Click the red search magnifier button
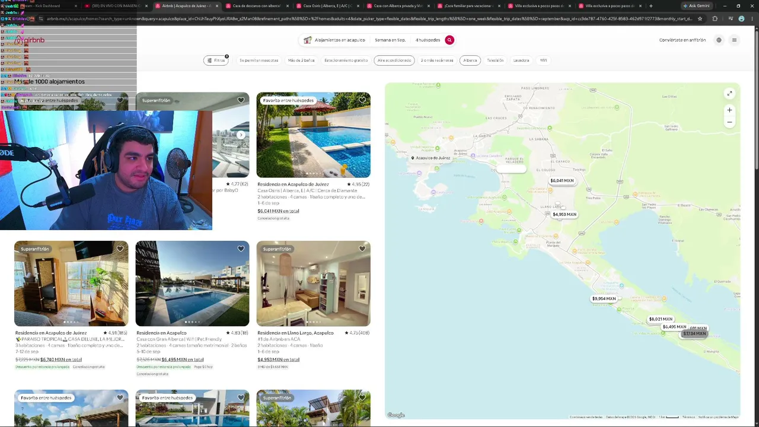 449,40
